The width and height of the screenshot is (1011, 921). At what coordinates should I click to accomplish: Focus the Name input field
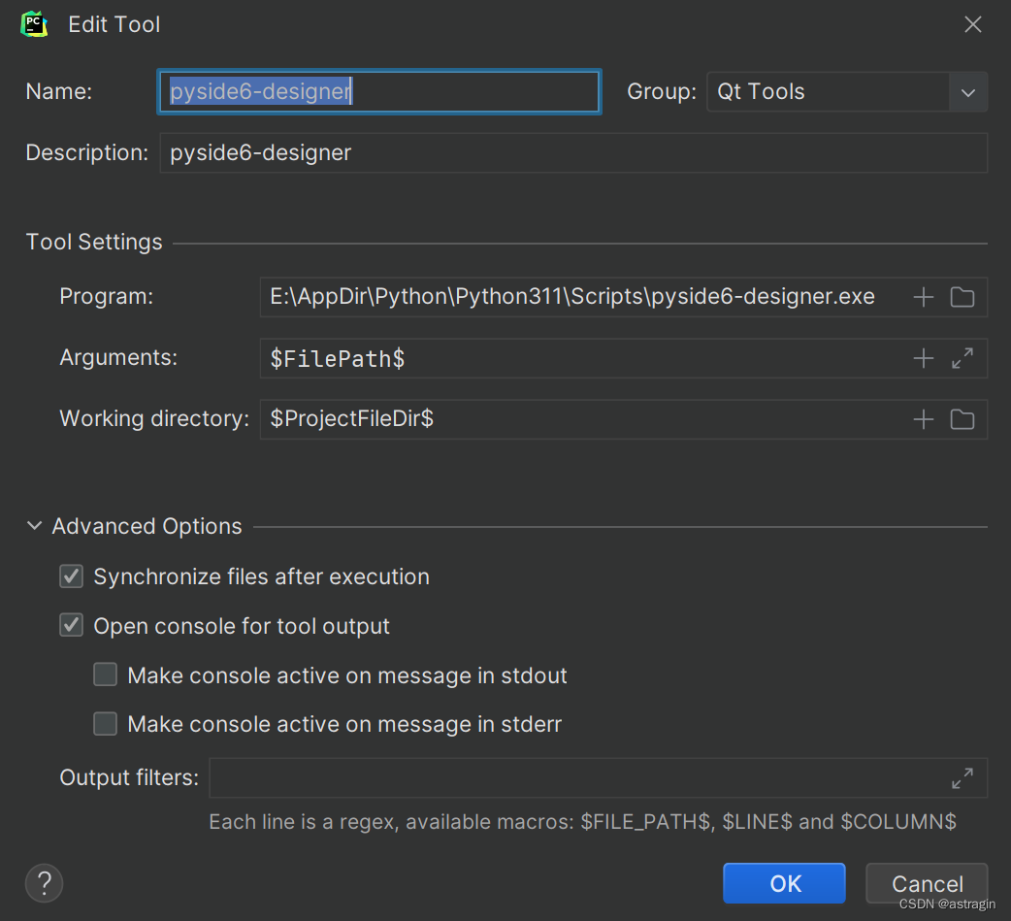coord(379,91)
